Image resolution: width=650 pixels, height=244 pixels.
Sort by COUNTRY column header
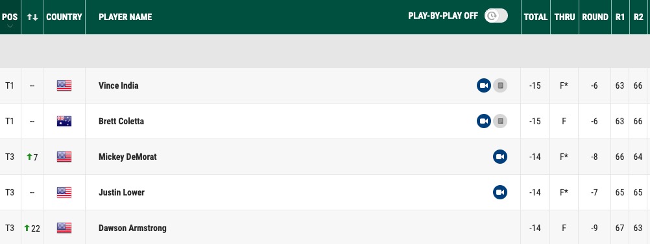pos(64,17)
